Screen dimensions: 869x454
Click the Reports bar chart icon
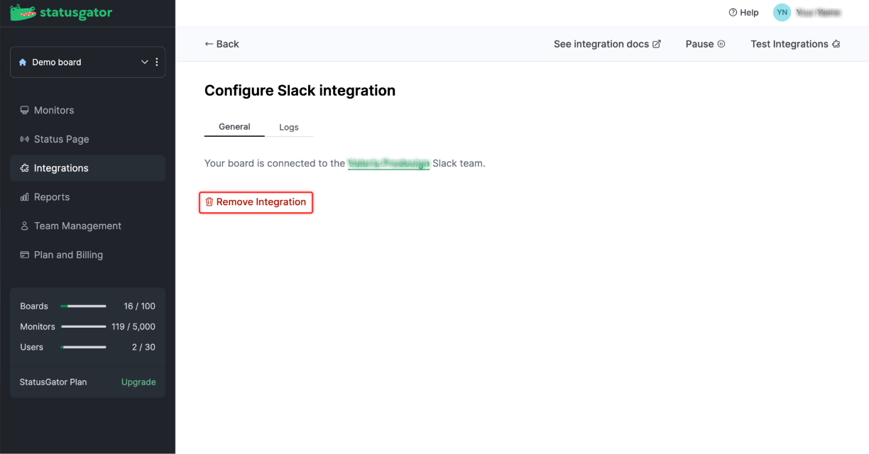point(25,197)
